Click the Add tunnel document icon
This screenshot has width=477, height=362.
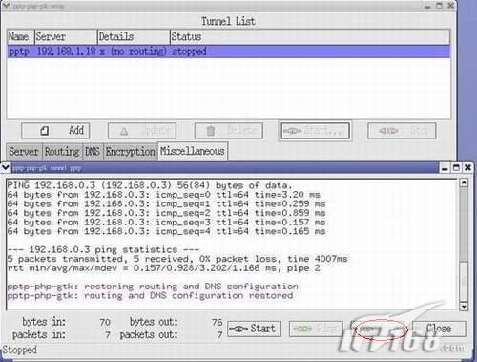[x=45, y=131]
